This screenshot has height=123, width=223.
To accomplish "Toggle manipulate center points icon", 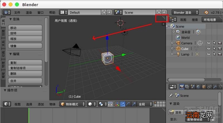I will point(110,104).
